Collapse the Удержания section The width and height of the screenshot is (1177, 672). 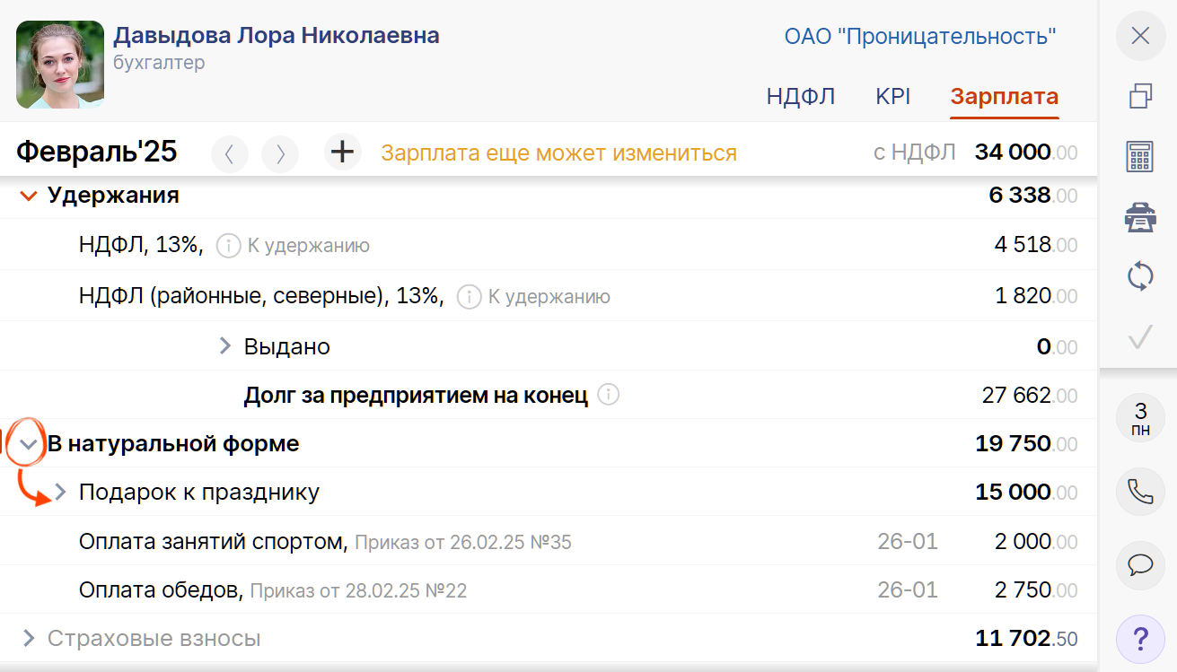[x=28, y=196]
